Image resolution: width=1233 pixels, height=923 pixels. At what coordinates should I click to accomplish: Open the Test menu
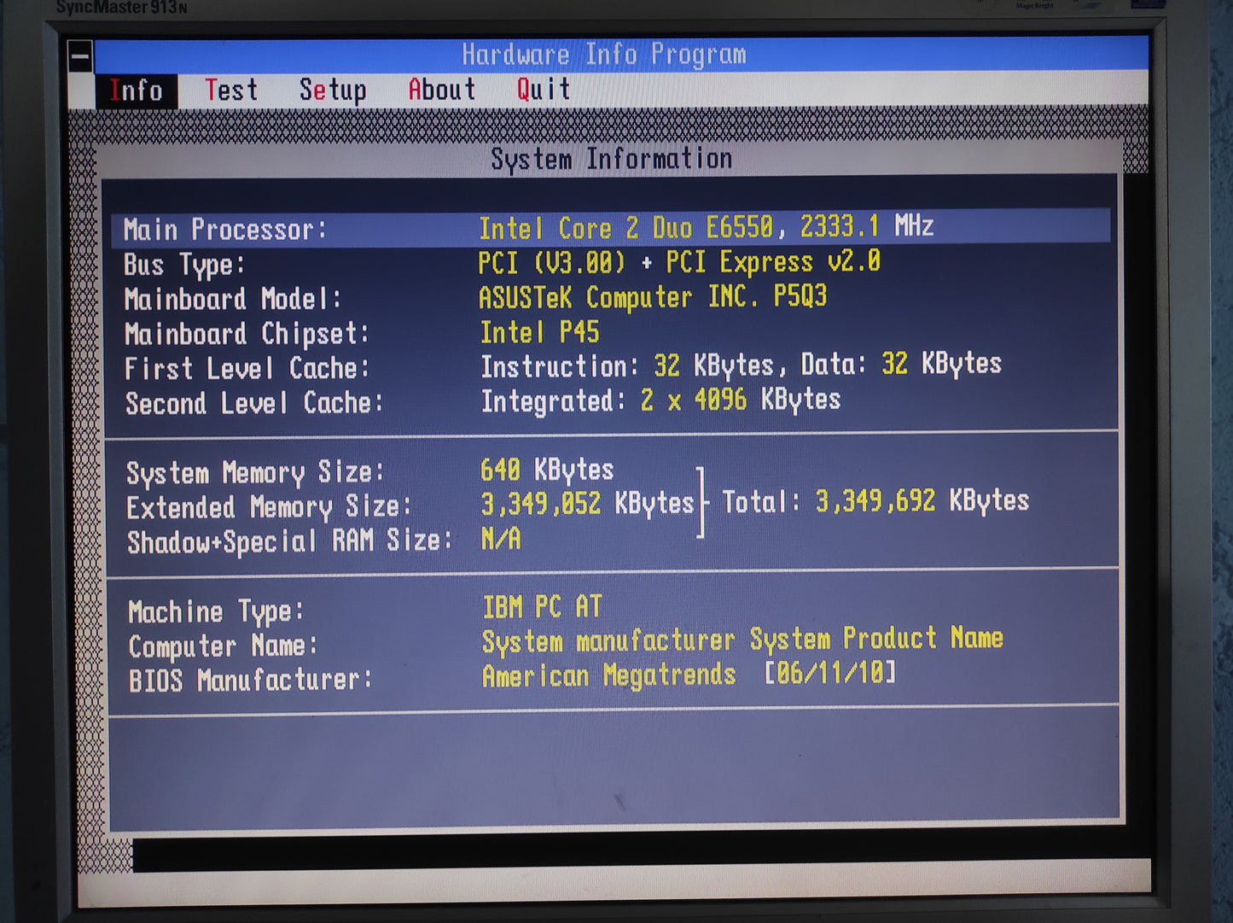230,90
